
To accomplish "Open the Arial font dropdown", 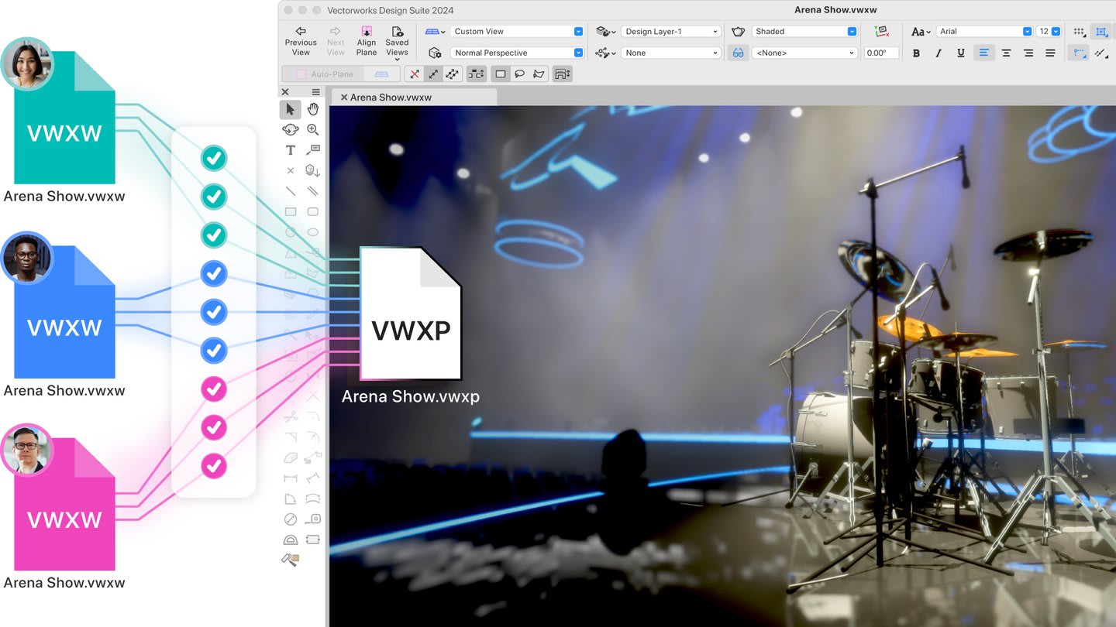I will click(984, 32).
